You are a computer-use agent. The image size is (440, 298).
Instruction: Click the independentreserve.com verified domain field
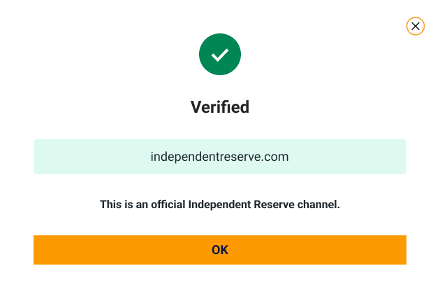(x=220, y=157)
